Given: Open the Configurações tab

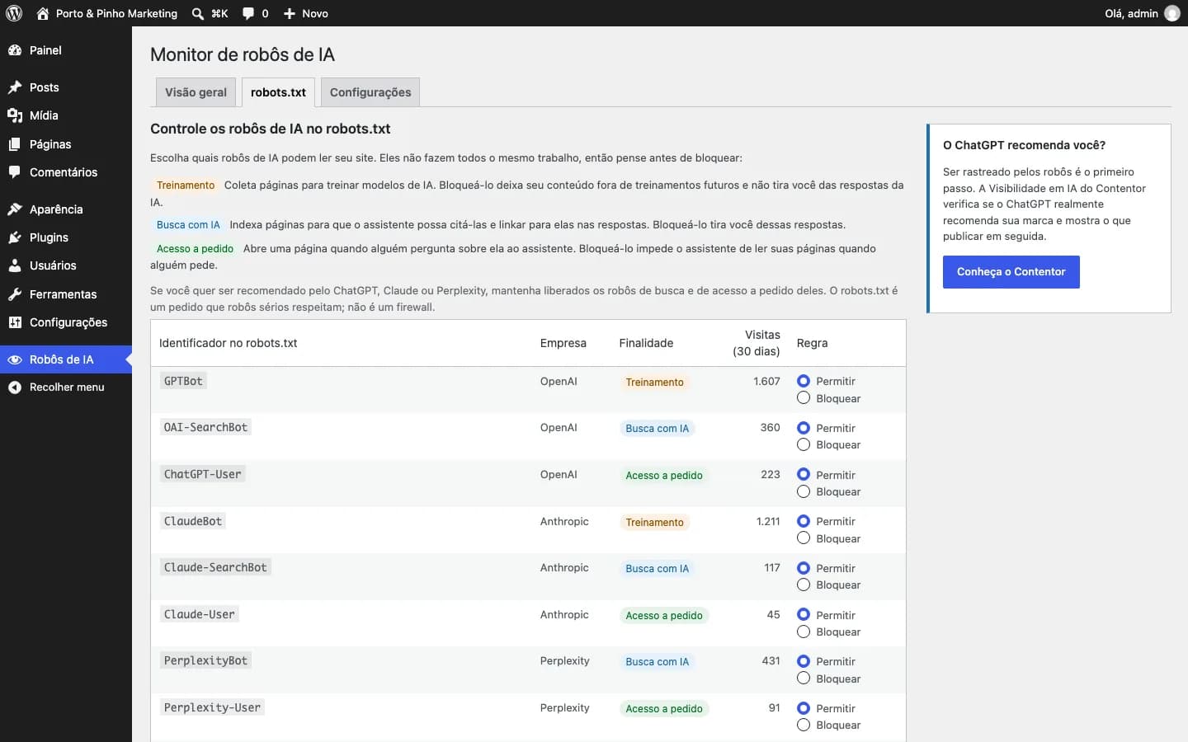Looking at the screenshot, I should tap(370, 92).
